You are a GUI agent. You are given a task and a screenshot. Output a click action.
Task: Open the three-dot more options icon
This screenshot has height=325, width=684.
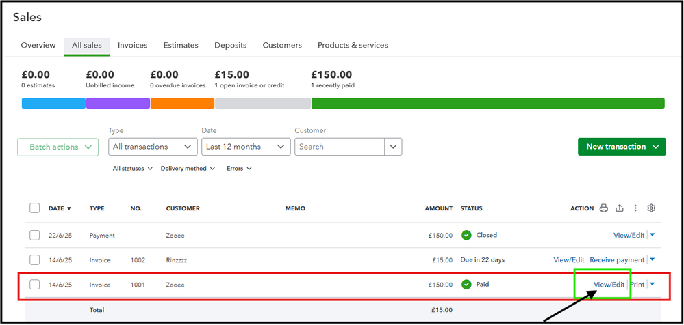tap(635, 208)
